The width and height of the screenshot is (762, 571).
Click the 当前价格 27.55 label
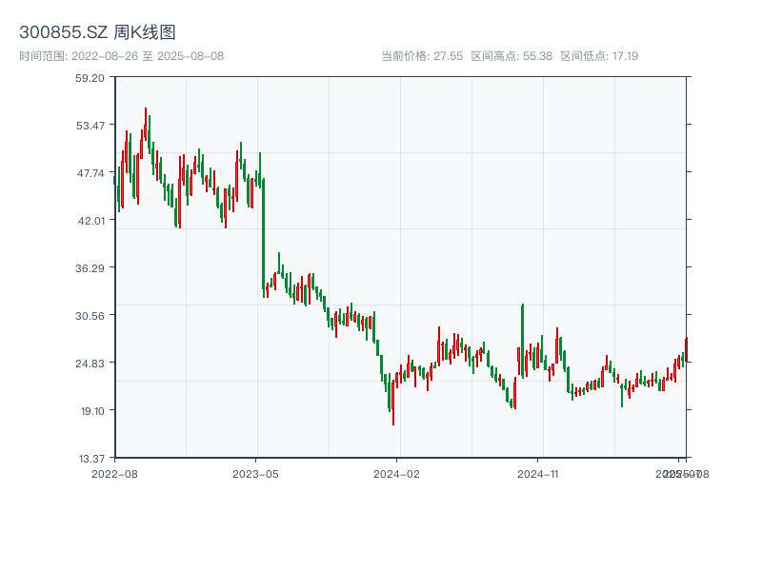click(421, 56)
